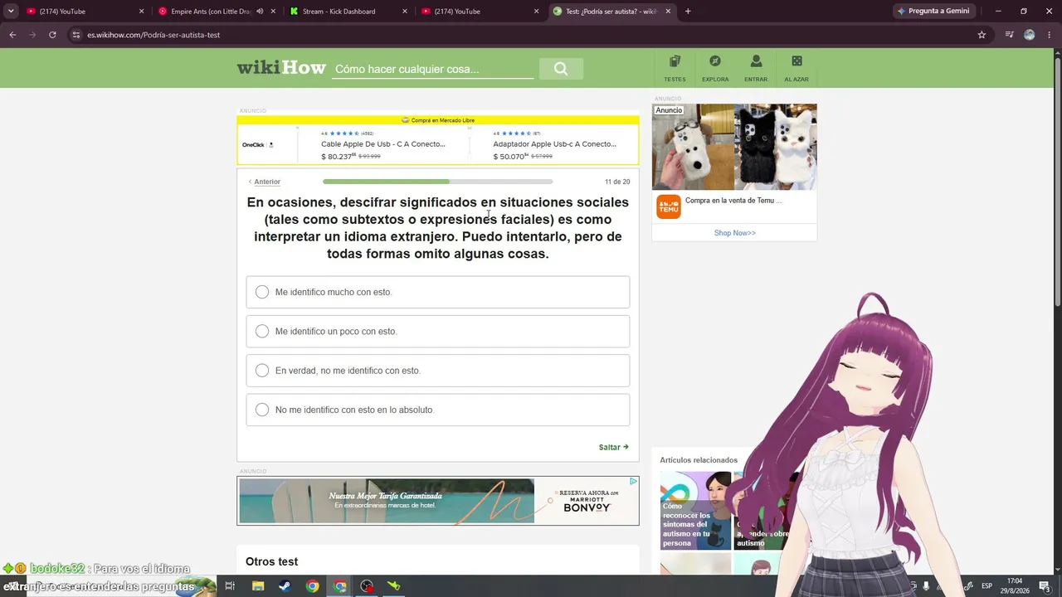
Task: Click the wikiHow search magnifier button
Action: click(561, 69)
